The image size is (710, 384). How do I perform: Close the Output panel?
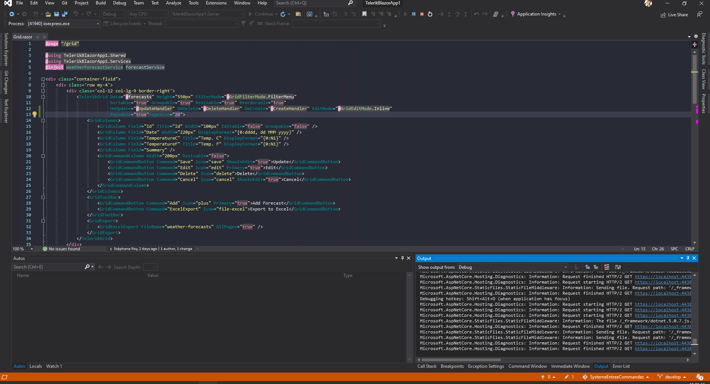point(694,258)
